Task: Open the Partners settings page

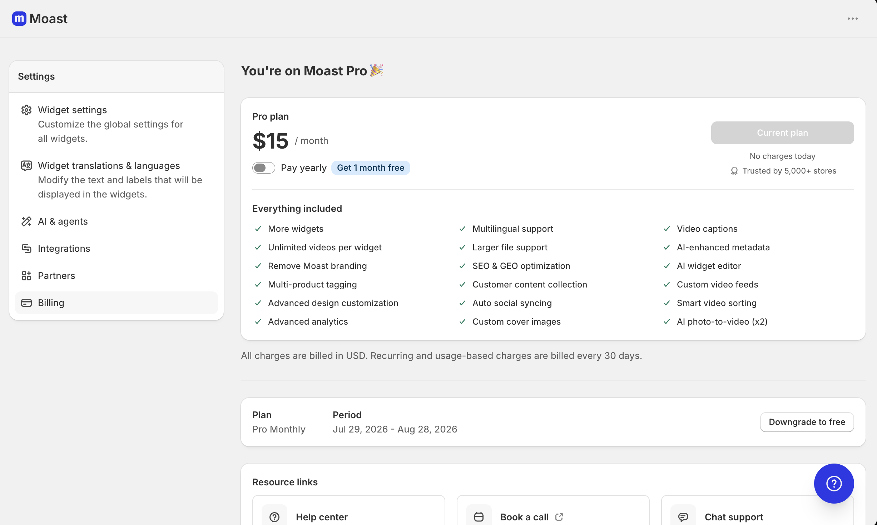Action: (117, 276)
